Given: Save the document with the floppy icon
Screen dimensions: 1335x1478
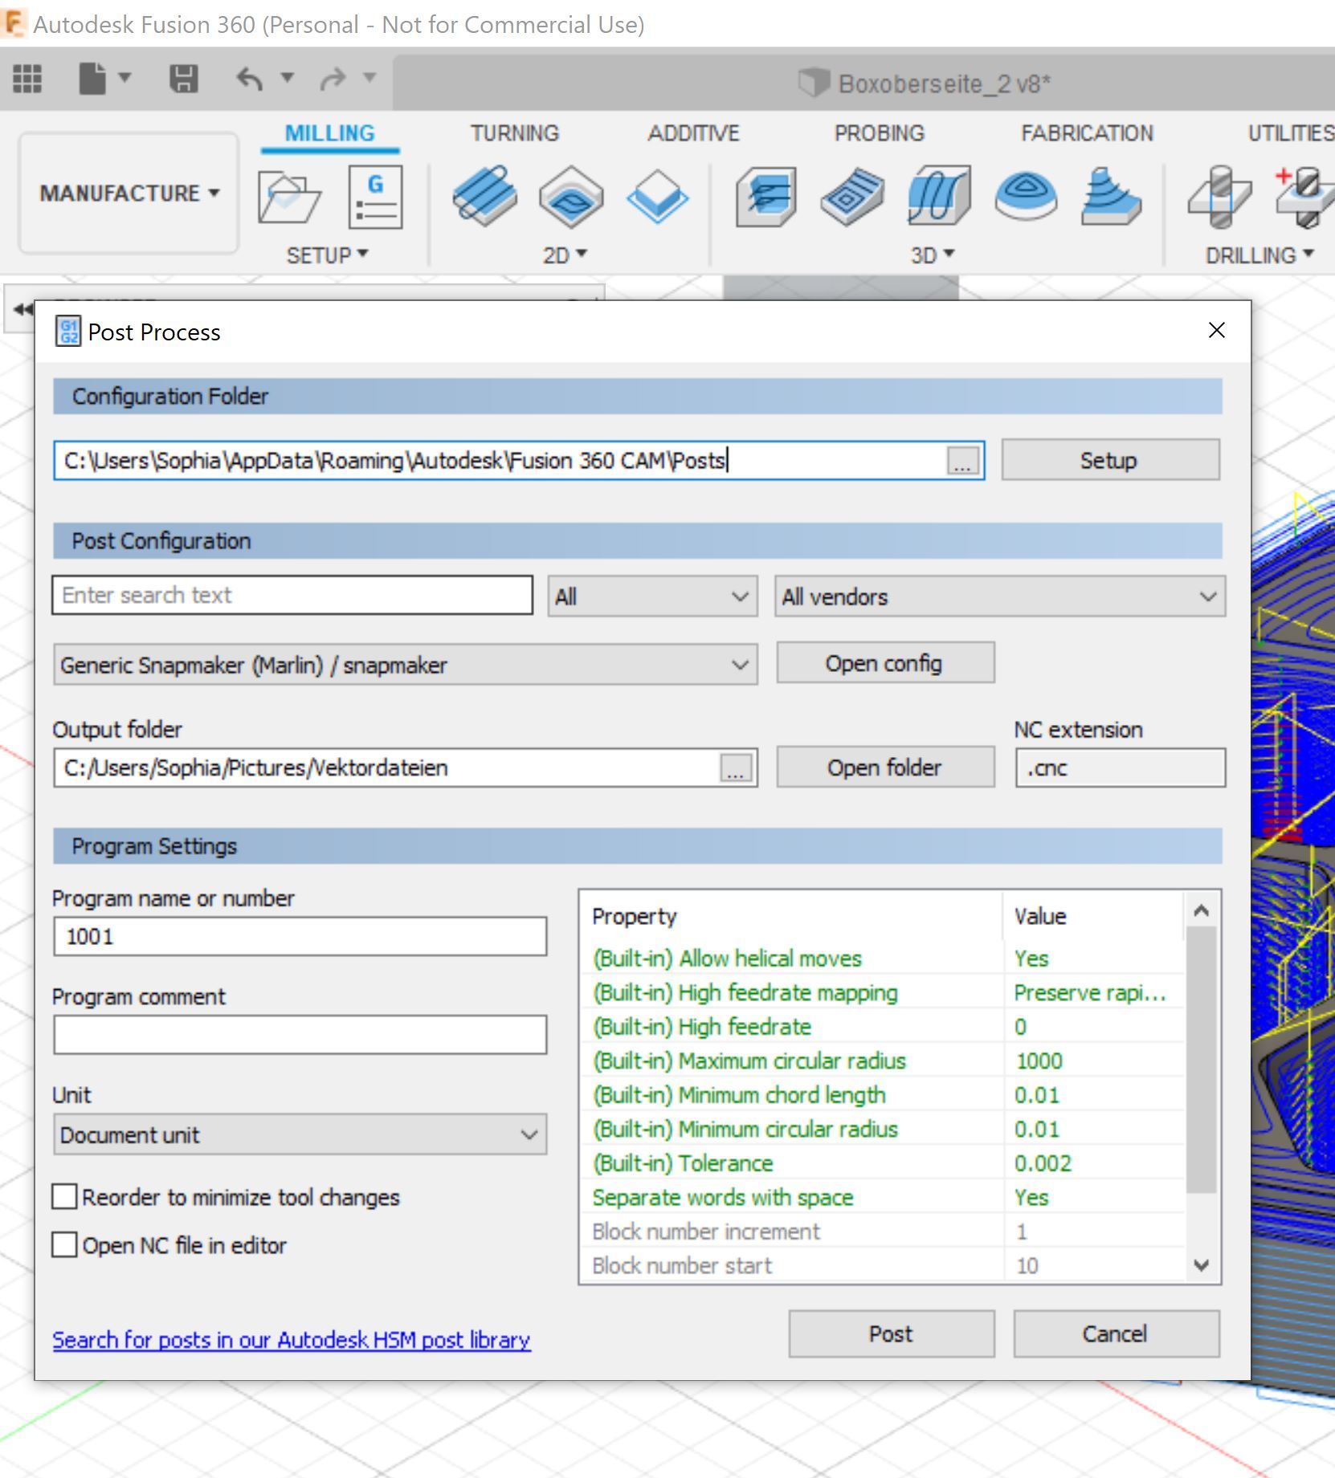Looking at the screenshot, I should pos(184,79).
